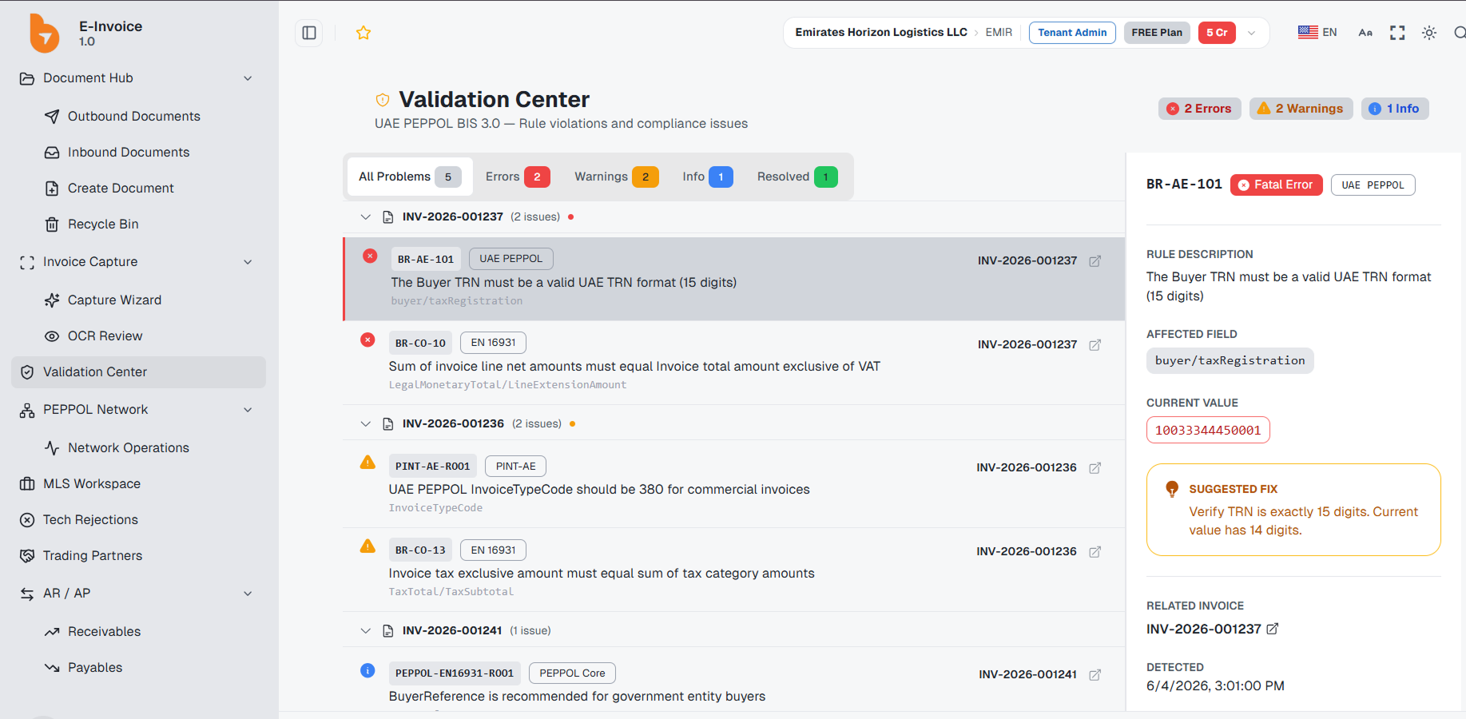Open invoice link icon on BR-AE-101 row
The height and width of the screenshot is (719, 1466).
click(1095, 261)
